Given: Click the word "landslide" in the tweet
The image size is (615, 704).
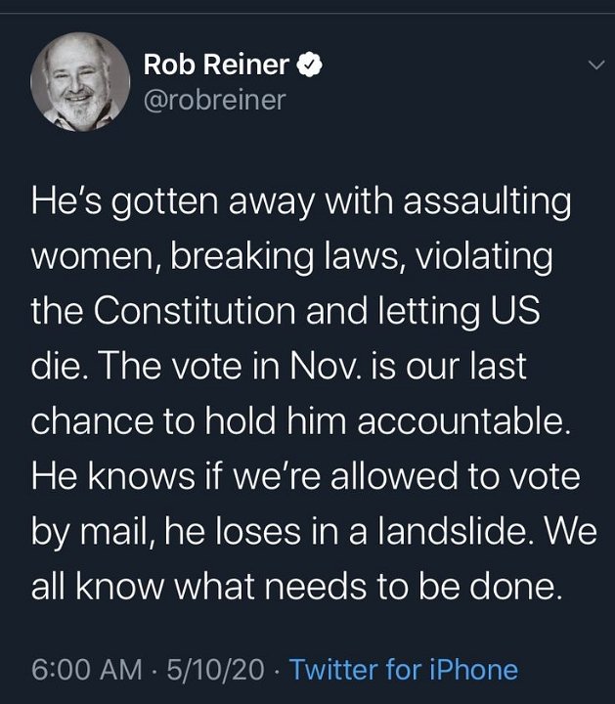Looking at the screenshot, I should (x=451, y=531).
